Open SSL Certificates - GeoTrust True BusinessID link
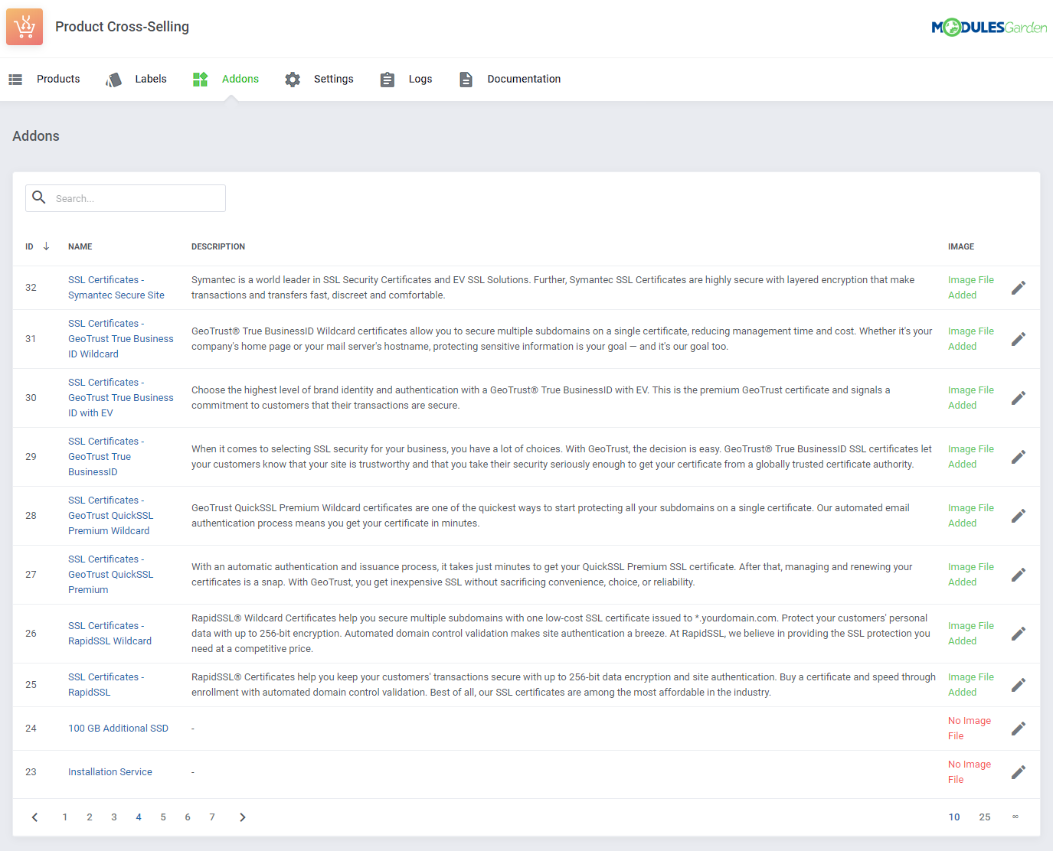 (x=106, y=457)
